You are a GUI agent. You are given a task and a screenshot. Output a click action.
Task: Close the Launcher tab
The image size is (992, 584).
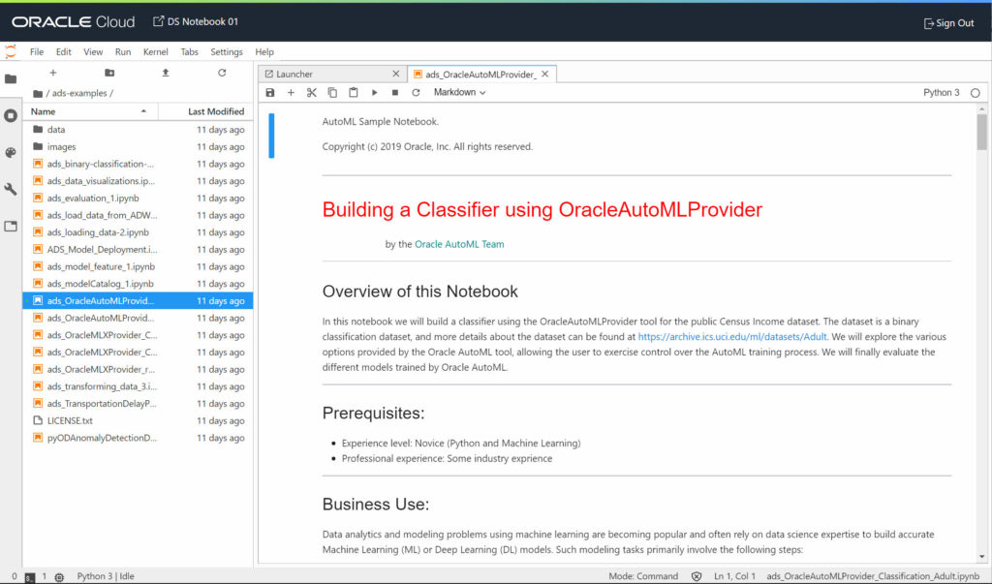tap(396, 74)
